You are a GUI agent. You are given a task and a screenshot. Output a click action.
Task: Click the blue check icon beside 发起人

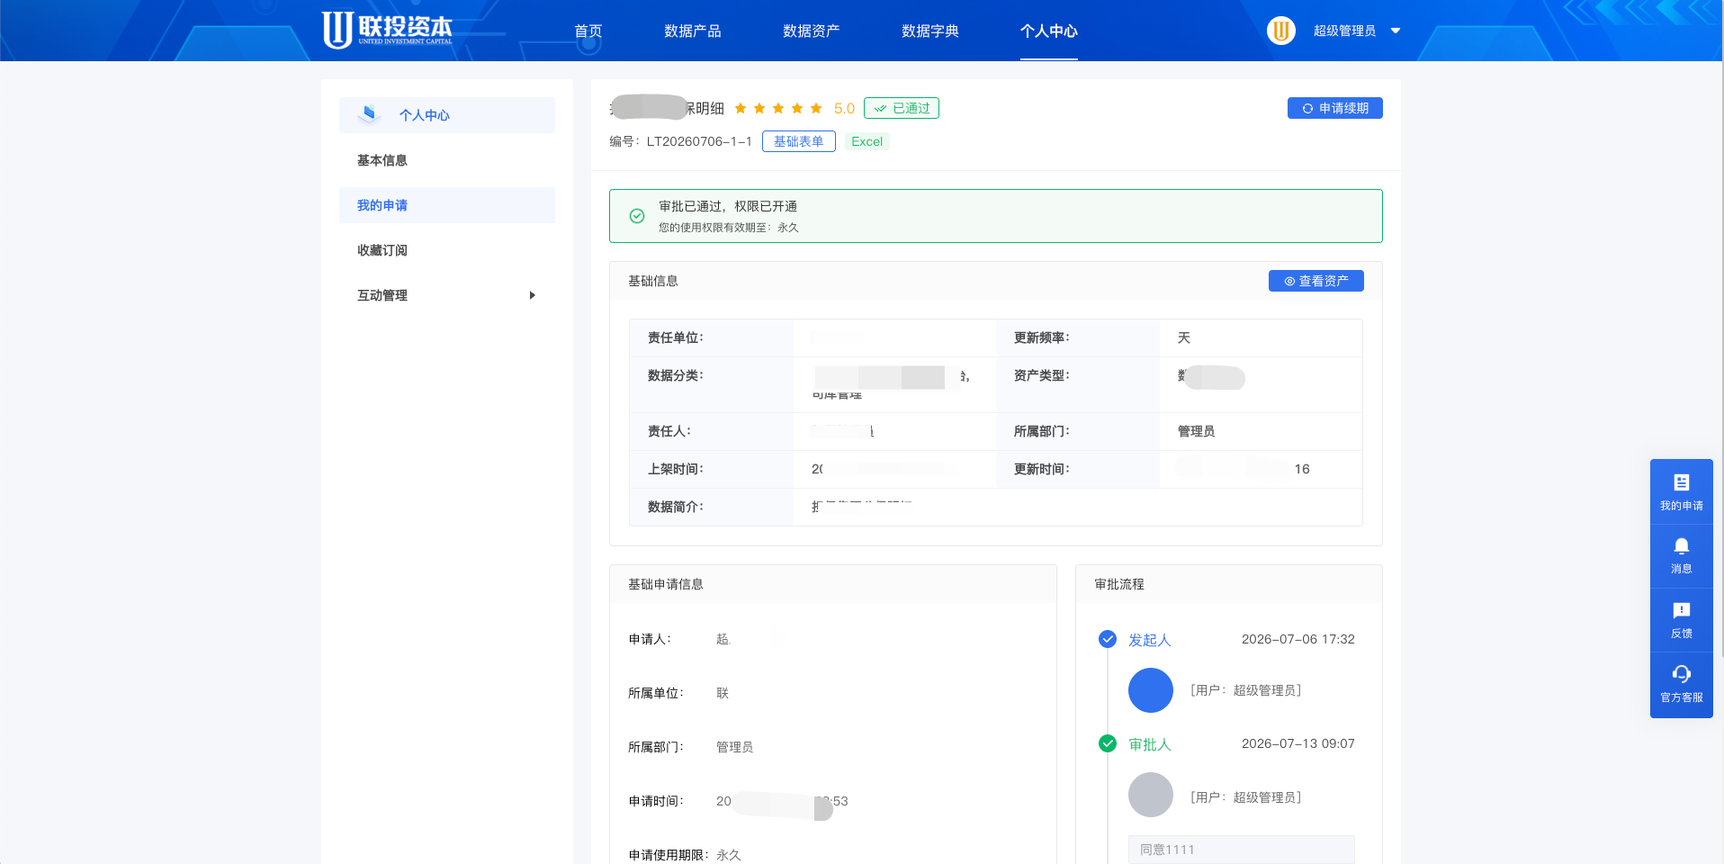tap(1108, 639)
